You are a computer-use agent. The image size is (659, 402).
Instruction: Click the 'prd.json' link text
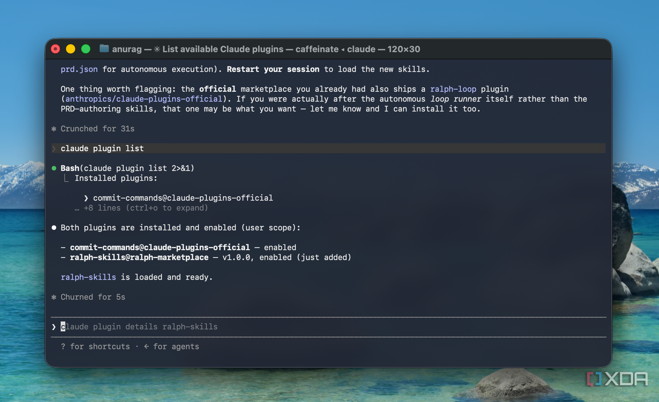click(x=79, y=69)
